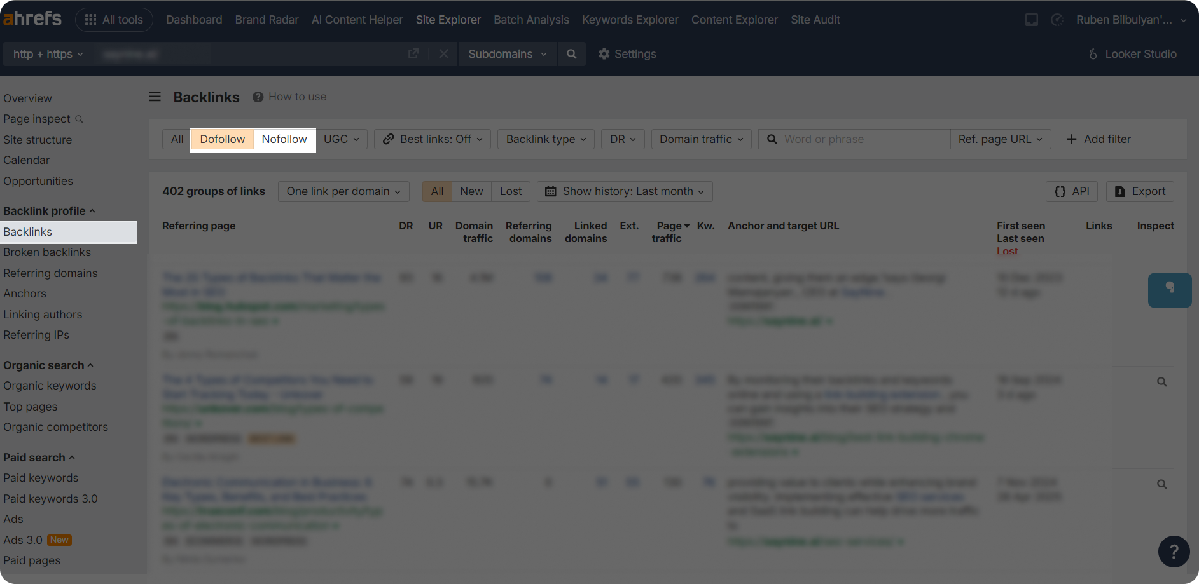Open the UGC dropdown
1199x584 pixels.
(x=342, y=139)
